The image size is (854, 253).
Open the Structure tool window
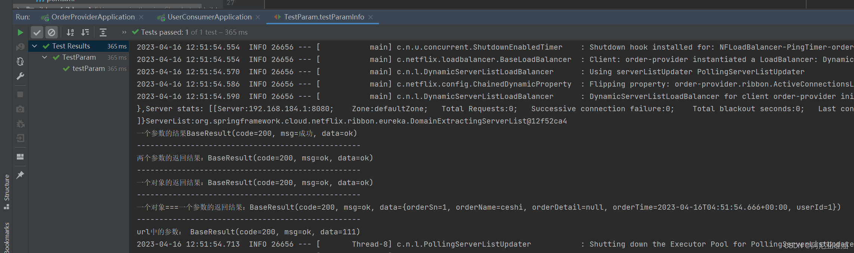(6, 191)
